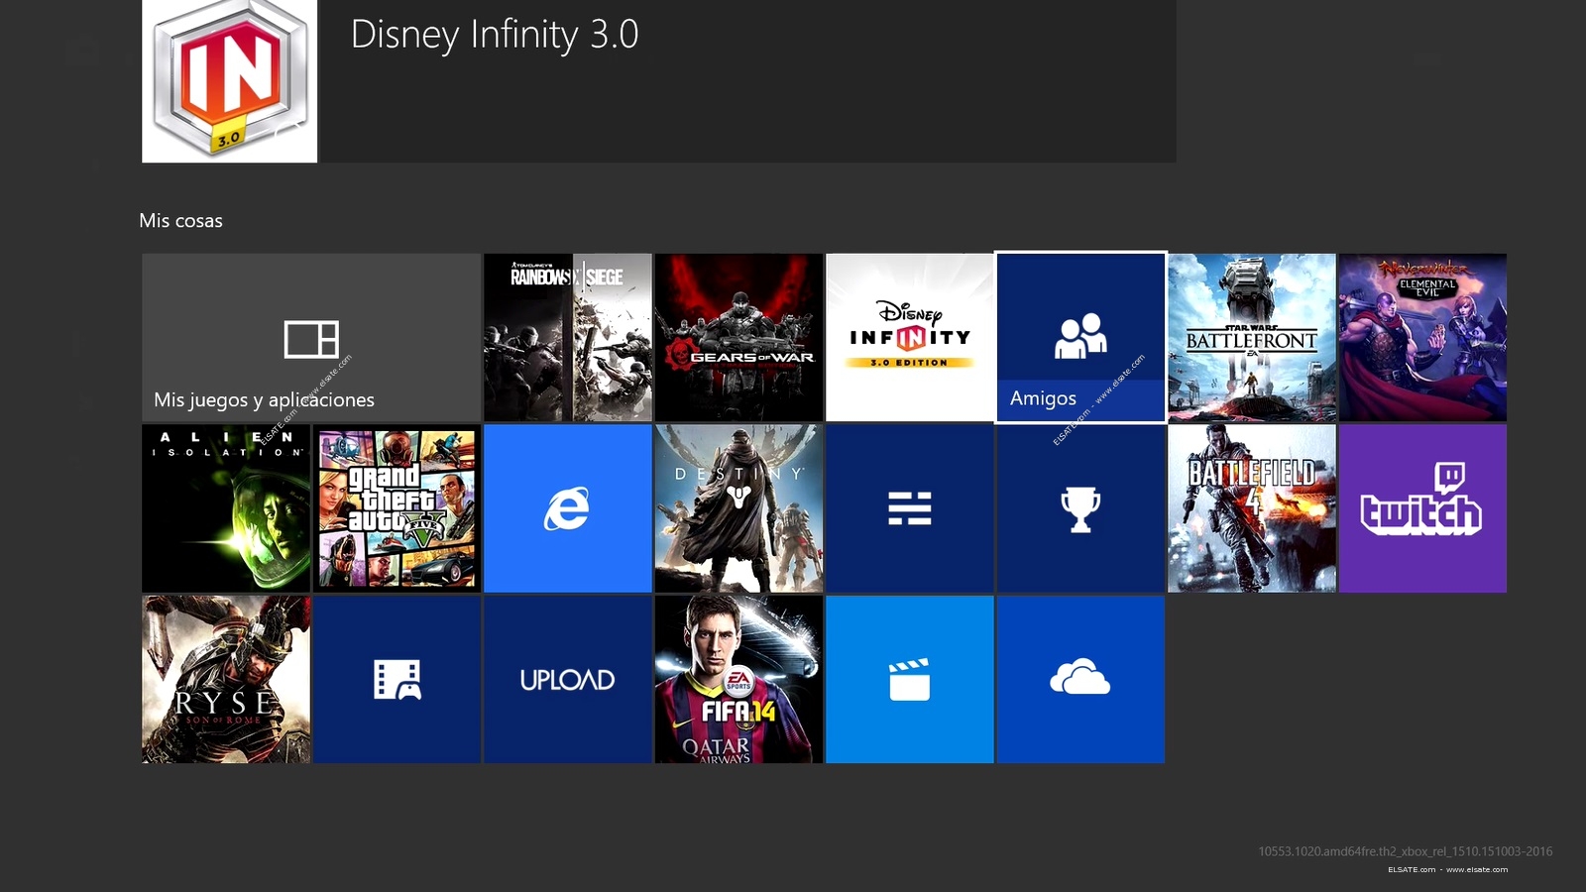Launch Battlefield 4 game tile
This screenshot has height=892, width=1586.
(1252, 508)
